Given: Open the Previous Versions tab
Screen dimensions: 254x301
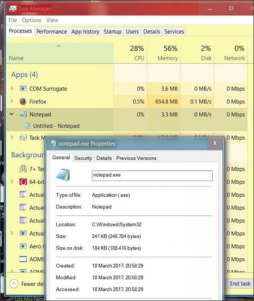Looking at the screenshot, I should [136, 158].
